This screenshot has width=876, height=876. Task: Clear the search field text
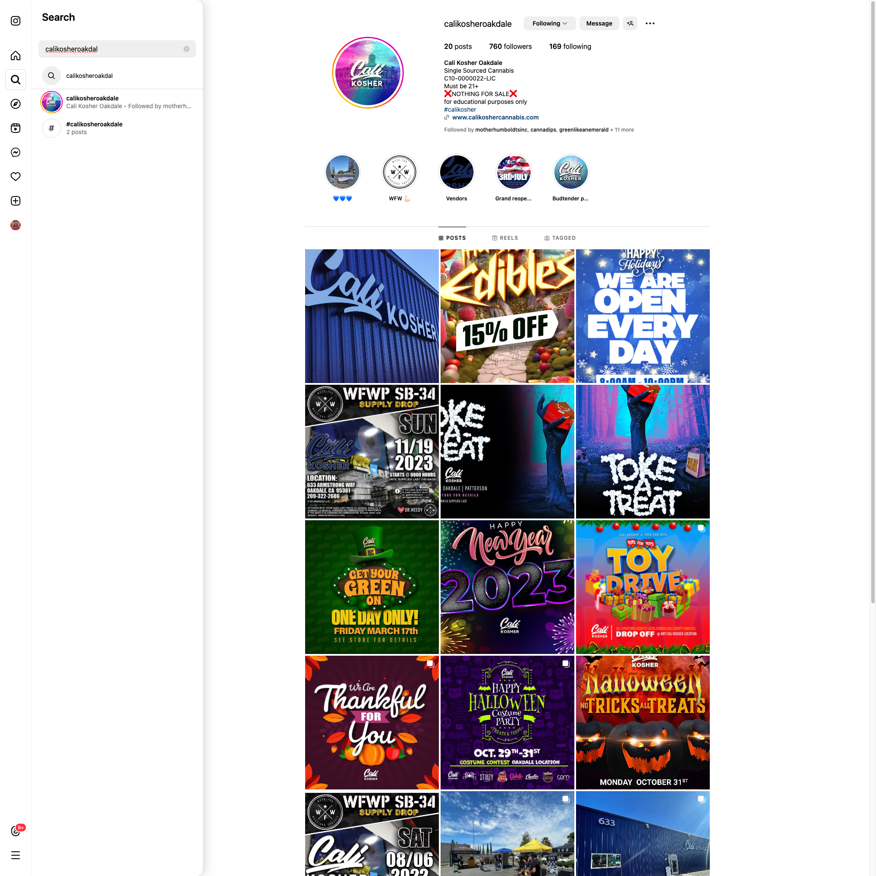[x=187, y=49]
